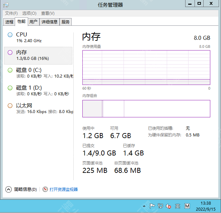This screenshot has width=221, height=213.
Task: Open the 查看(V) menu
Action: coord(48,13)
